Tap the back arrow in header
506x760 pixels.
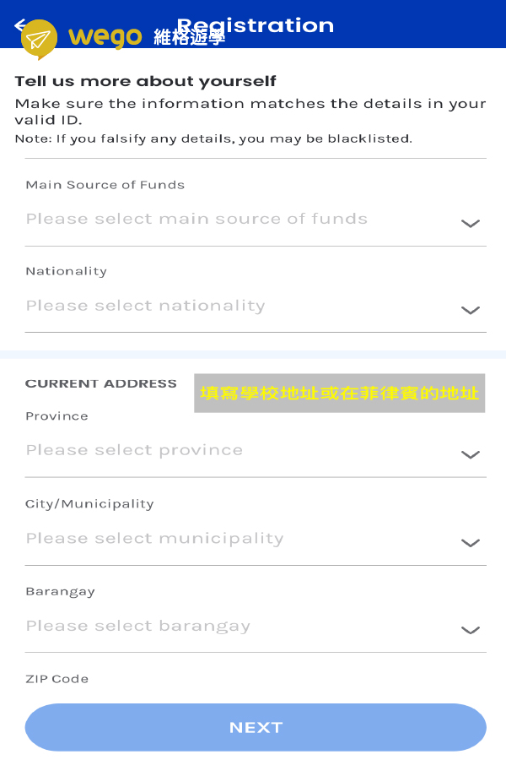[19, 25]
